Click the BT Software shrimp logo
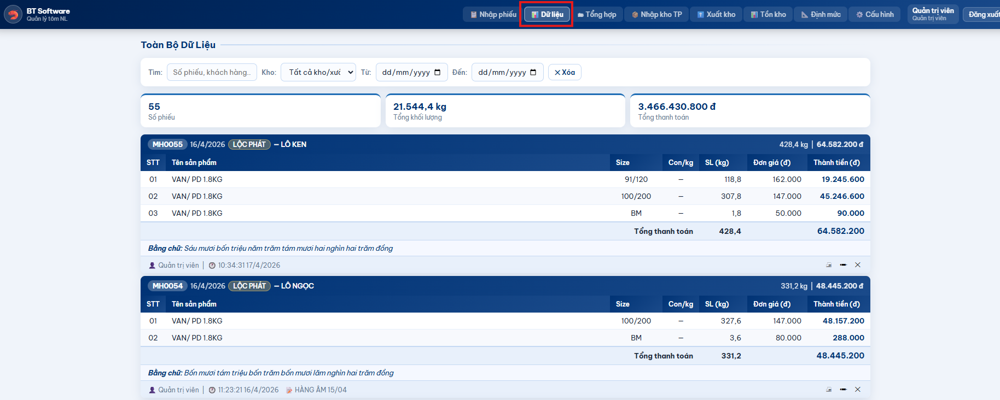This screenshot has height=400, width=1000. [13, 14]
